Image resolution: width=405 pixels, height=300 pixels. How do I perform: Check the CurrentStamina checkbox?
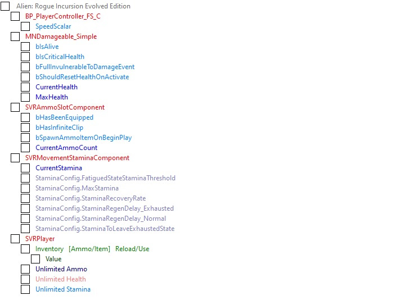(25, 168)
